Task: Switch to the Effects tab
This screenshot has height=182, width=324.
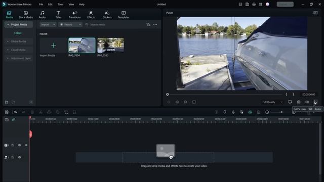Action: coord(91,15)
